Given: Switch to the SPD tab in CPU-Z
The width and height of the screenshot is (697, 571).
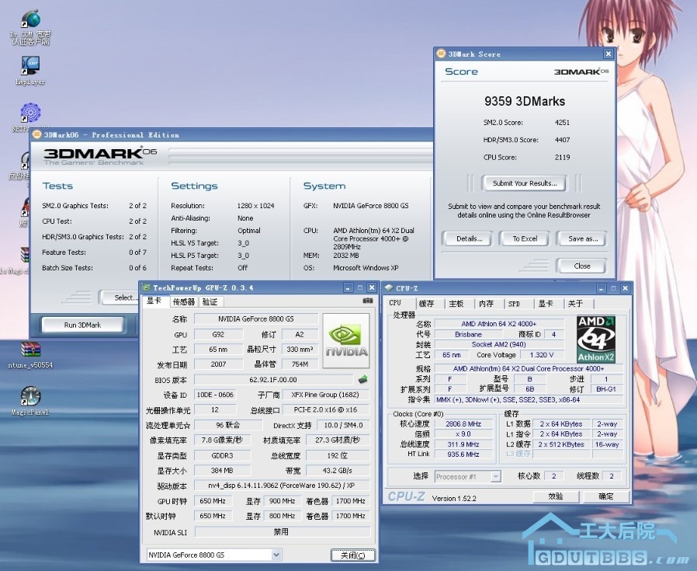Looking at the screenshot, I should click(x=514, y=304).
